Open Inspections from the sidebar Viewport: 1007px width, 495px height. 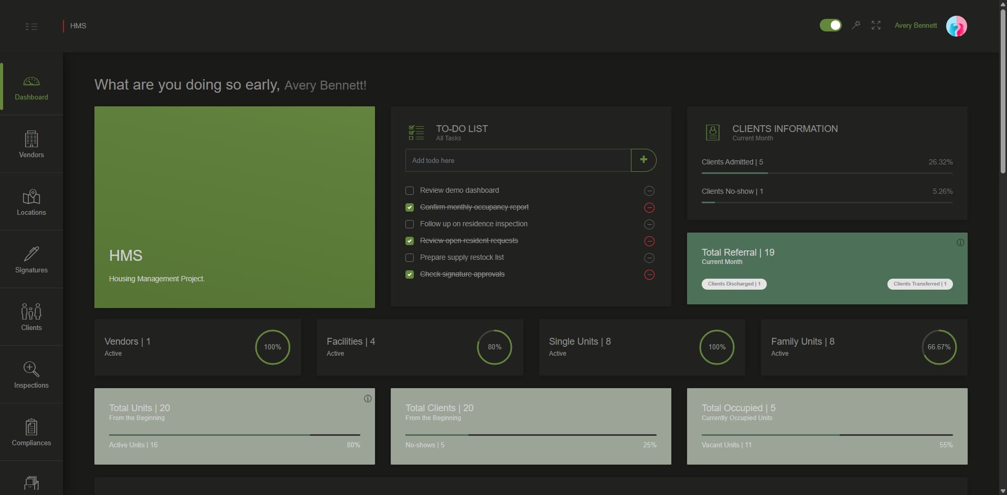coord(31,375)
